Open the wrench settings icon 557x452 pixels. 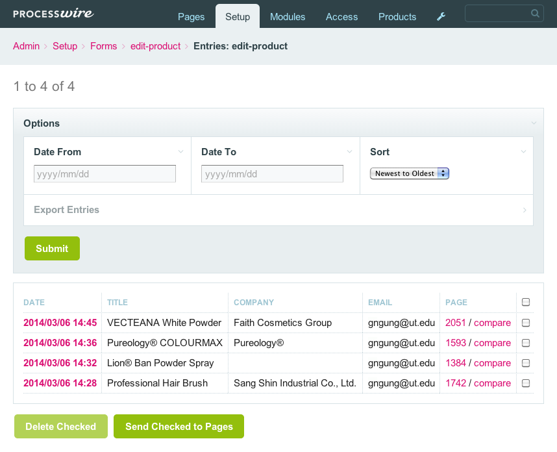tap(441, 16)
